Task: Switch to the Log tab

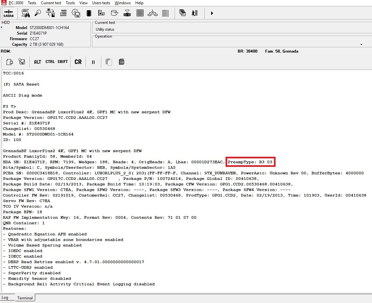Action: coord(5,297)
